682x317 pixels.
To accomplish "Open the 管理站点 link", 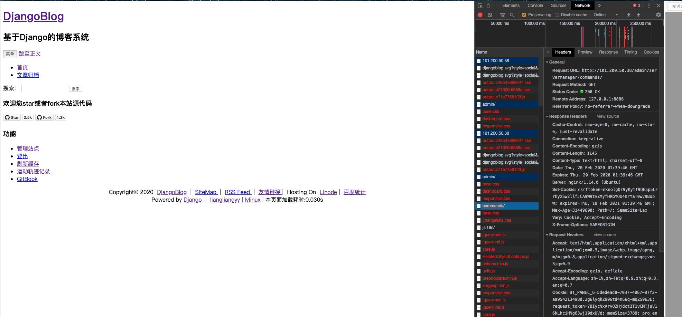I will [28, 148].
